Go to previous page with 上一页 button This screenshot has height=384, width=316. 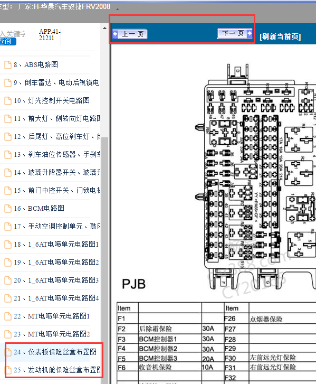coord(130,34)
